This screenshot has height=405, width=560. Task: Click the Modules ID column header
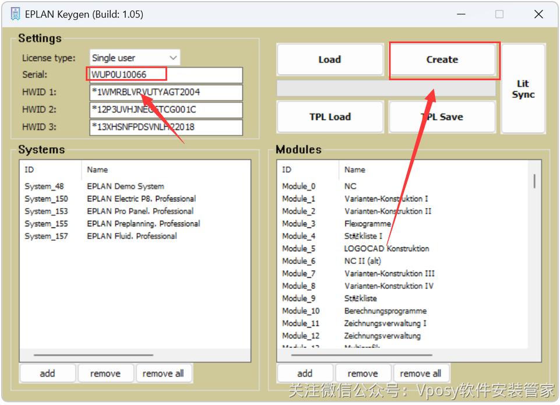[x=308, y=170]
